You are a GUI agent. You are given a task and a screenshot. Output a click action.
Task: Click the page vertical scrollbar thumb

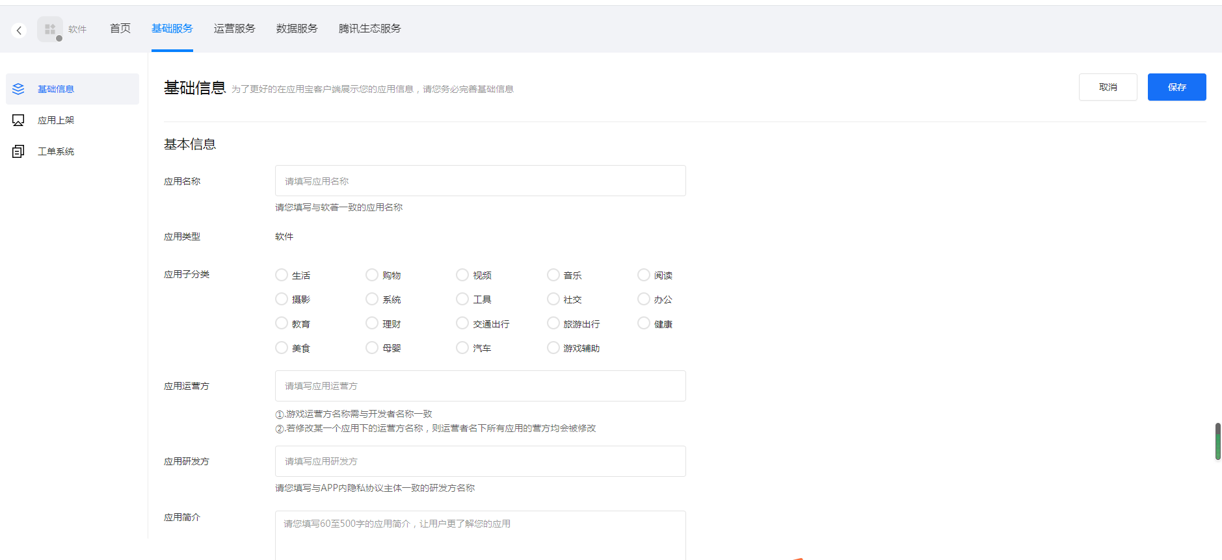coord(1218,441)
